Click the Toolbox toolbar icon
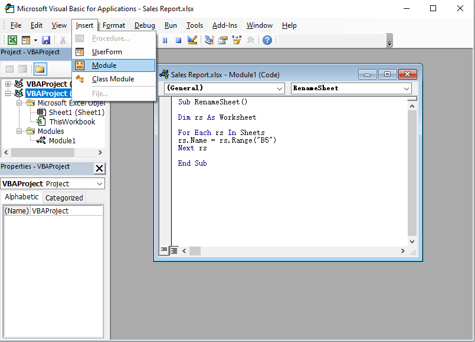475x342 pixels. [251, 40]
